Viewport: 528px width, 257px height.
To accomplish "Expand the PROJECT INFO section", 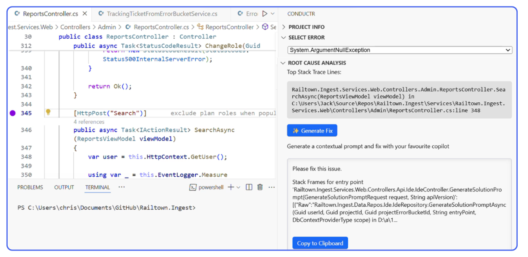I will (x=306, y=27).
